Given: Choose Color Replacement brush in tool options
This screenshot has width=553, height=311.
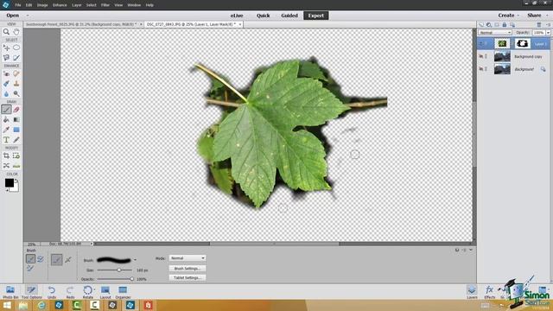Looking at the screenshot, I should [x=30, y=269].
